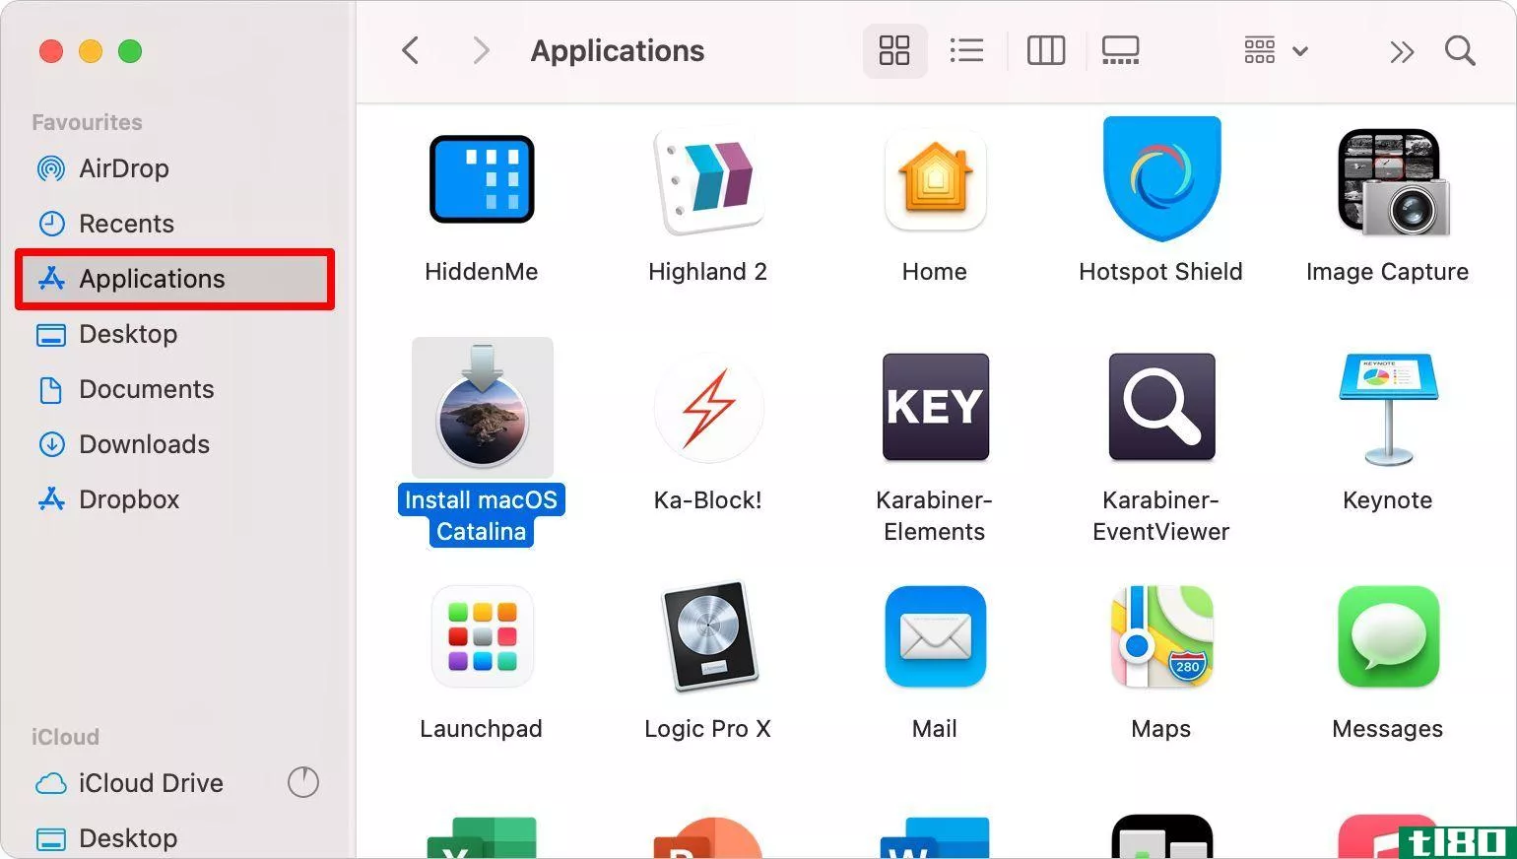Select the Logic Pro X app icon
The image size is (1517, 859).
pyautogui.click(x=708, y=636)
